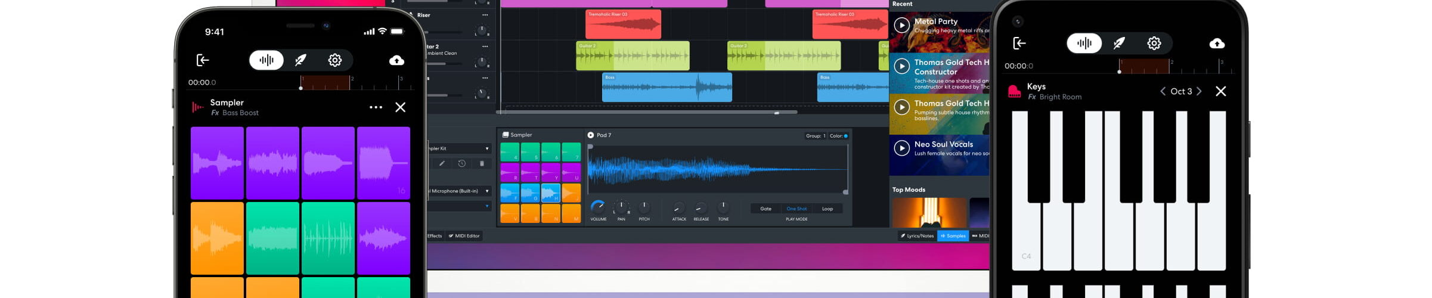Click the Pad 7 color swatch
1432x298 pixels.
(845, 136)
